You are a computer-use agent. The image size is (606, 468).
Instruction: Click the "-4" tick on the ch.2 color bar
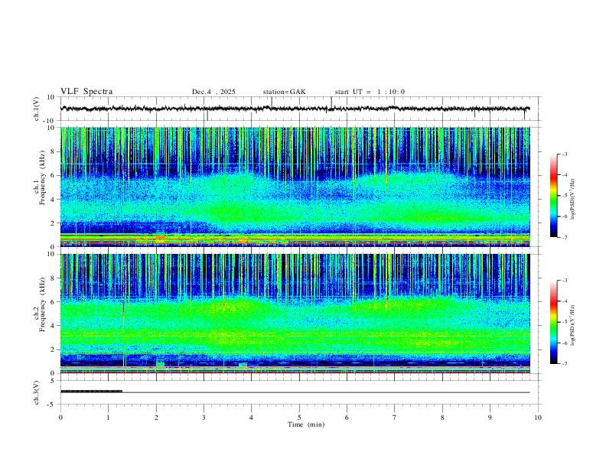(x=564, y=301)
